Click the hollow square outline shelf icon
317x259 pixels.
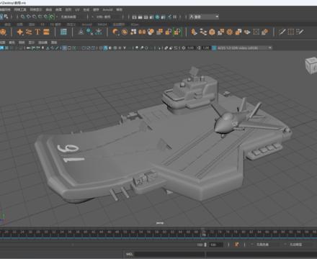[256, 32]
